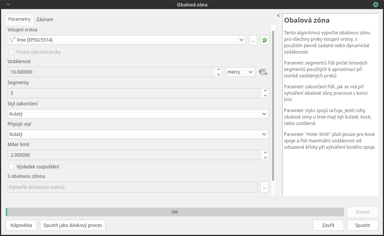The width and height of the screenshot is (384, 236).
Task: Collapse the help panel with the arrow
Action: coord(278,16)
